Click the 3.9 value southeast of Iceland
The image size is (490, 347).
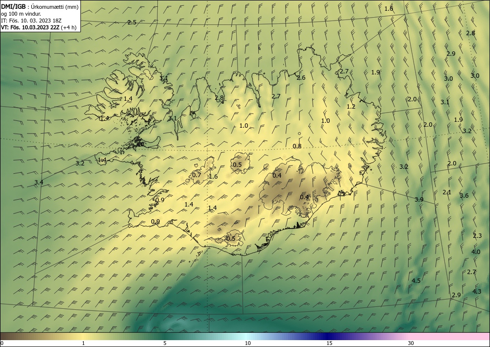419,200
